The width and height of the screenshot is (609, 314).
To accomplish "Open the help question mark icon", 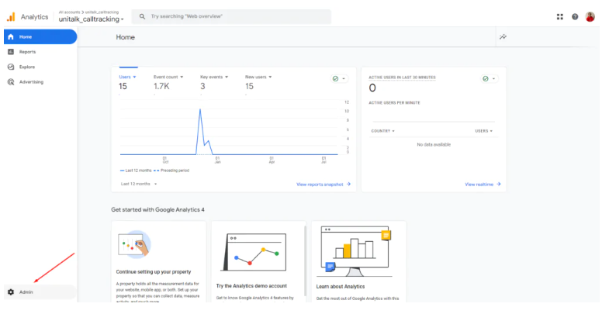I will coord(575,16).
